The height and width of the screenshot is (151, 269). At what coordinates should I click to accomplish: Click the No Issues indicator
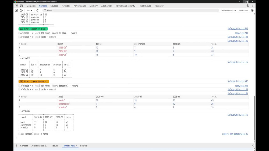243,10
